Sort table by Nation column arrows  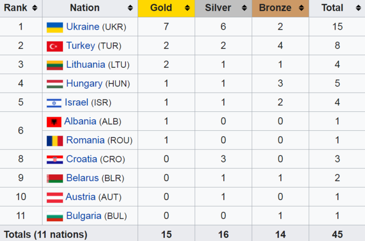tap(130, 8)
